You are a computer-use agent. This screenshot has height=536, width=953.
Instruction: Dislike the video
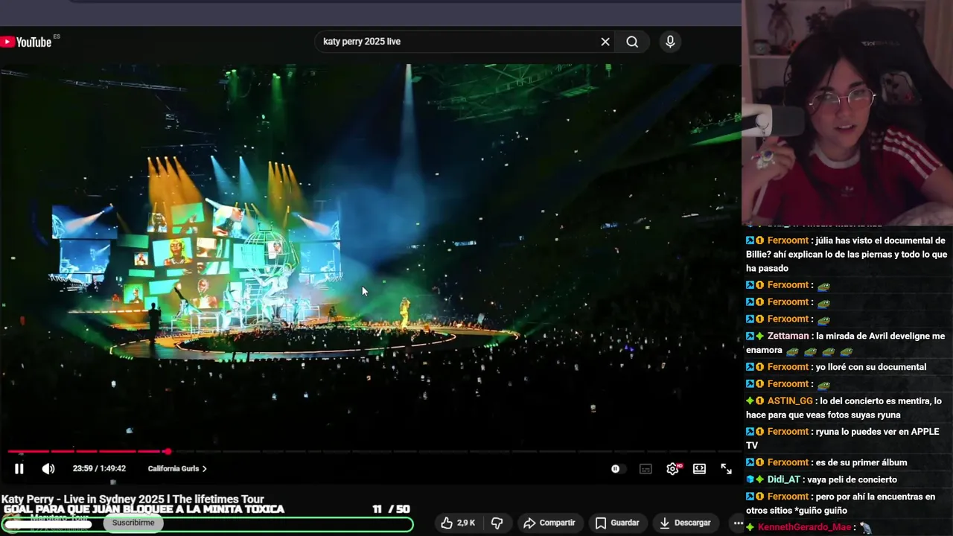point(497,523)
